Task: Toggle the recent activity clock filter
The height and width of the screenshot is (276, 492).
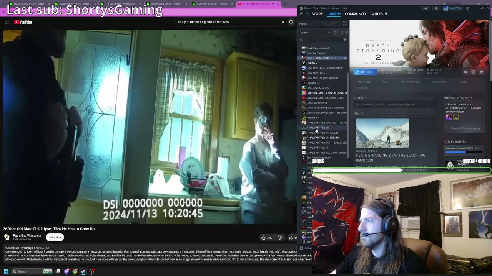Action: point(342,33)
